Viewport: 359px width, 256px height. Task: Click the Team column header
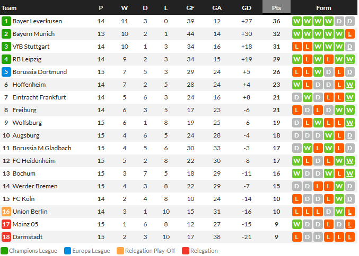coord(9,8)
